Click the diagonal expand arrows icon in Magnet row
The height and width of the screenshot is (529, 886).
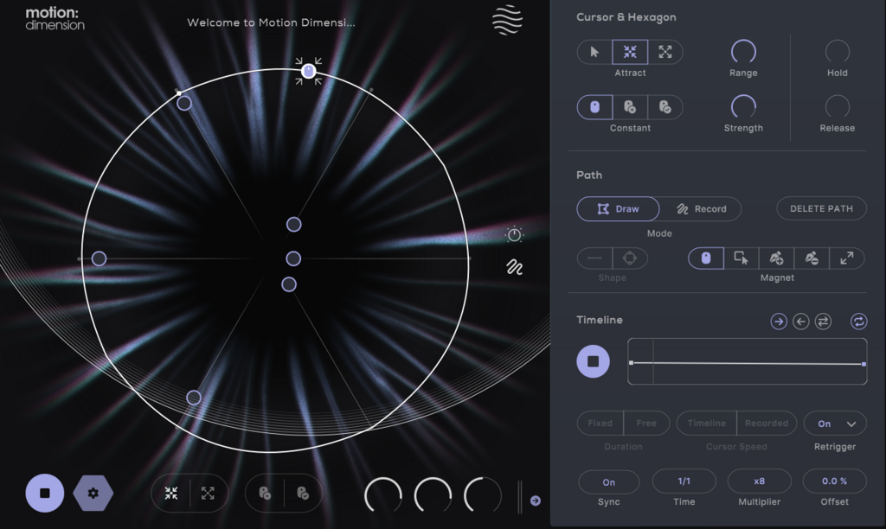[x=846, y=258]
